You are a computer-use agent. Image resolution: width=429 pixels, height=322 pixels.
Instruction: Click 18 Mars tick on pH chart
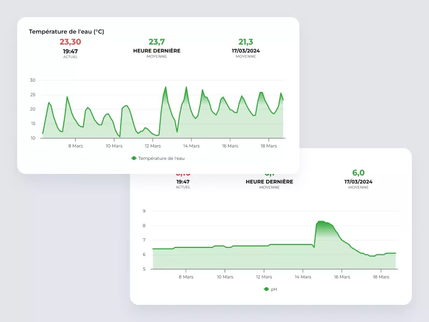(381, 277)
